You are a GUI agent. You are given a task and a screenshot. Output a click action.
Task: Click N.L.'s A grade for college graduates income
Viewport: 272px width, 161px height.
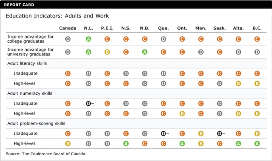(88, 39)
